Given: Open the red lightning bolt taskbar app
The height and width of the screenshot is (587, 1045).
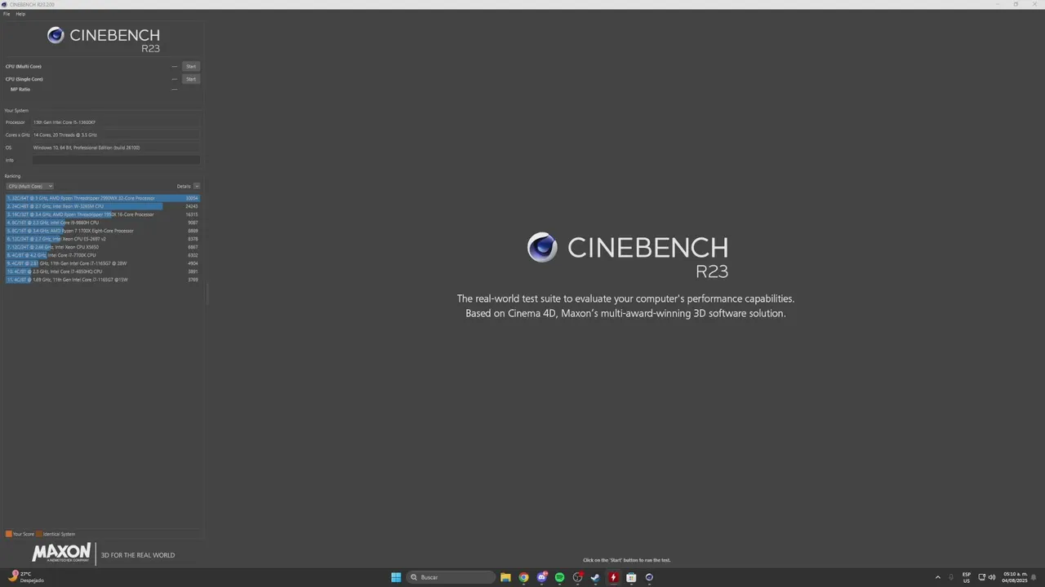Looking at the screenshot, I should [613, 577].
